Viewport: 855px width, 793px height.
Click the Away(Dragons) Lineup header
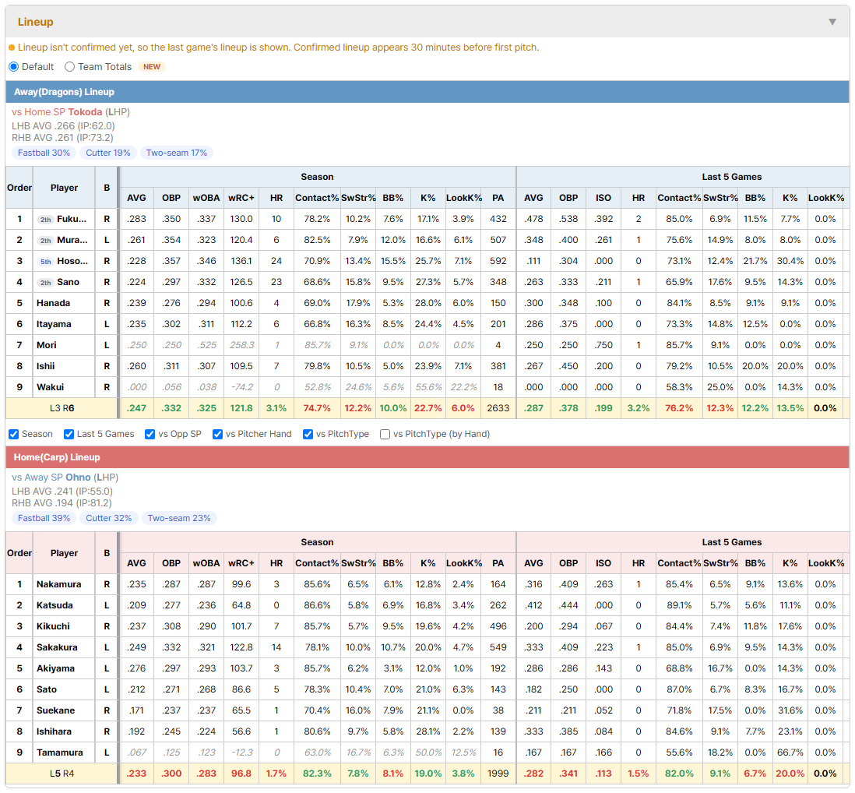click(x=427, y=92)
